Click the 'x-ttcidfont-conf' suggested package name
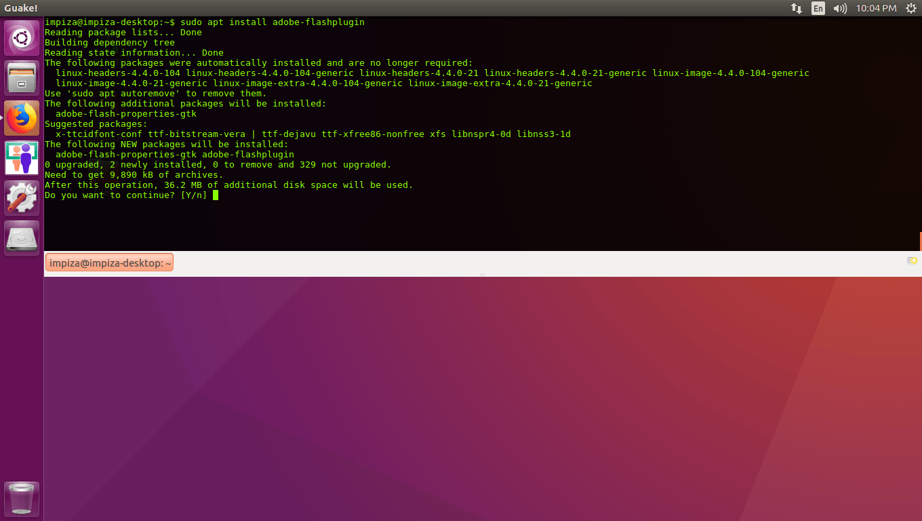 99,134
